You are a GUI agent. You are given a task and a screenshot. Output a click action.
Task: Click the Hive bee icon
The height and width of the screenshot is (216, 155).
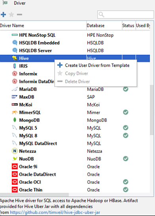[15, 58]
